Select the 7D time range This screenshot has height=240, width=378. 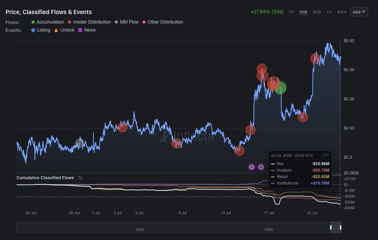pyautogui.click(x=291, y=12)
